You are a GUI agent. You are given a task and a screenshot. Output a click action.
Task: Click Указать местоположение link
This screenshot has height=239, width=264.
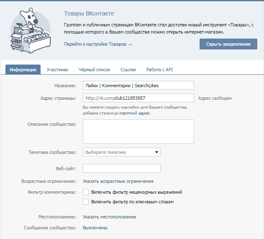coord(109,217)
